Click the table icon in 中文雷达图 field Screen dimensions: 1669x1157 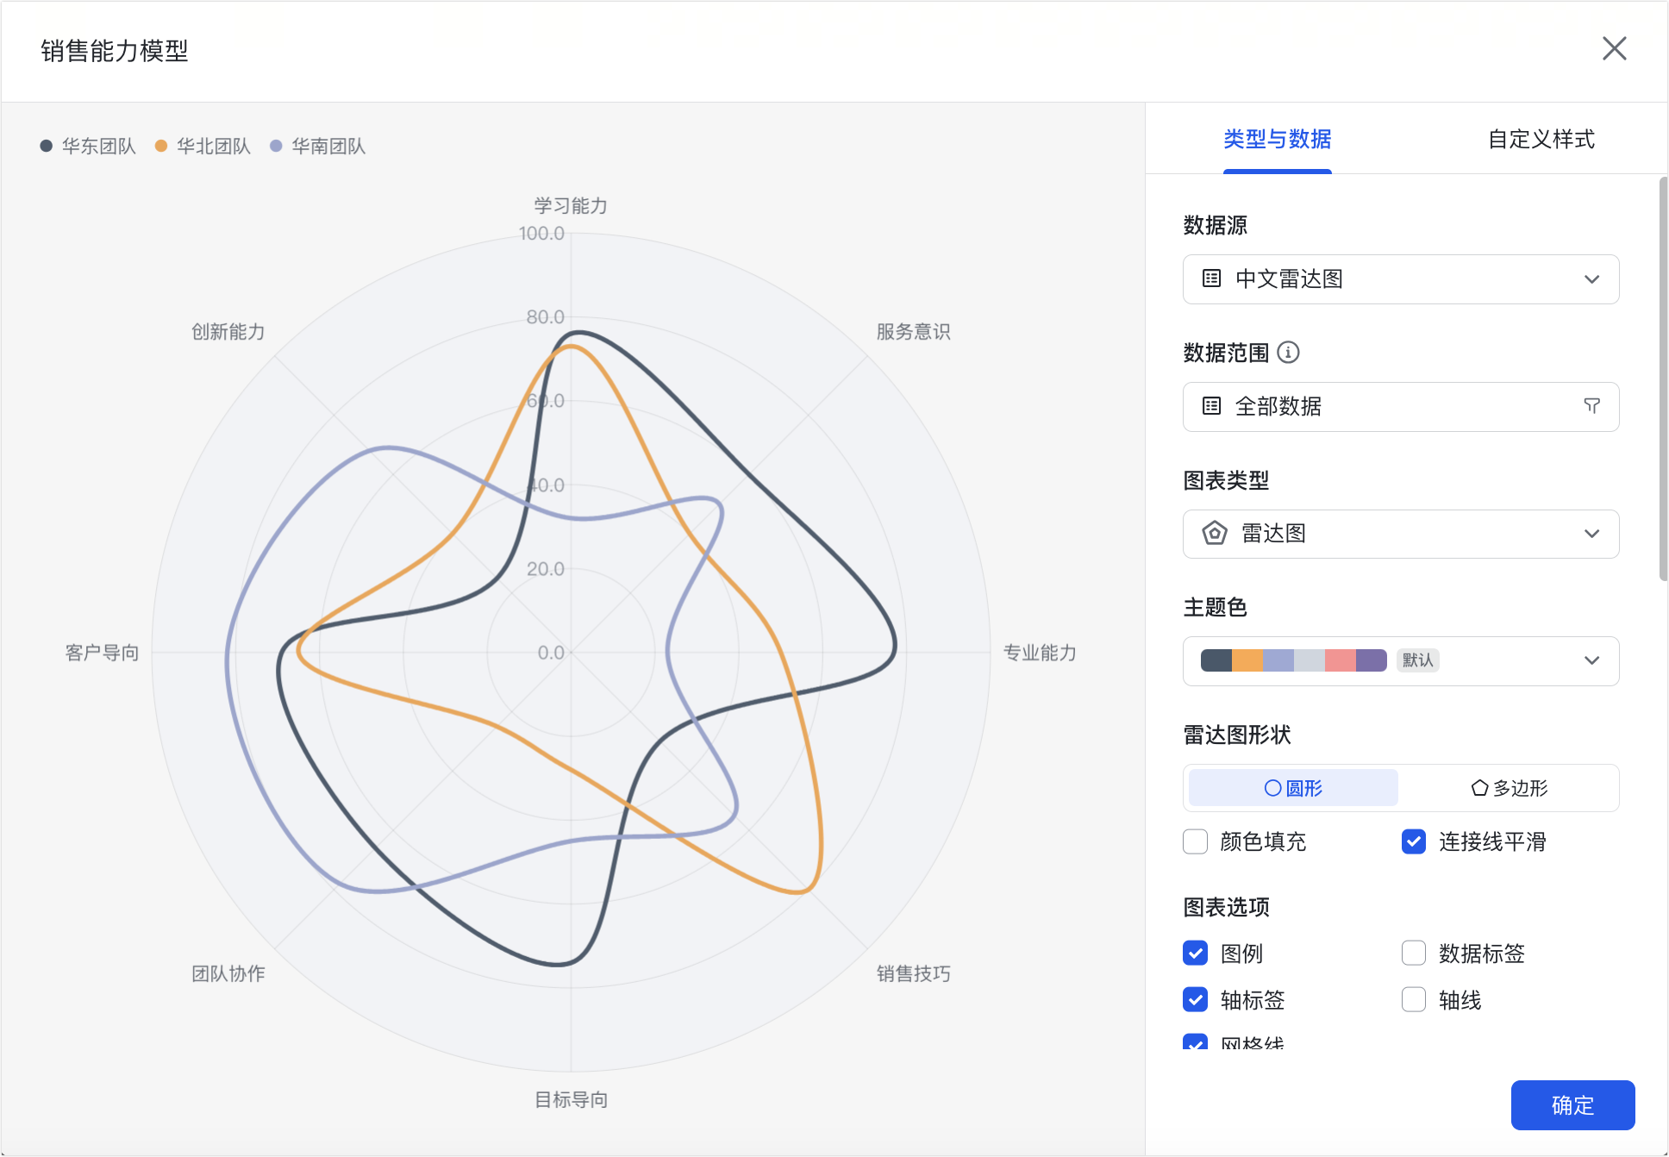click(x=1211, y=278)
